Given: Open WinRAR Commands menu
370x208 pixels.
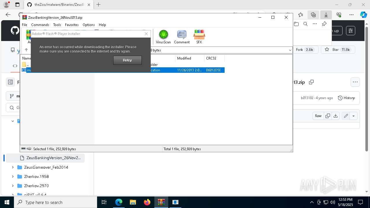Looking at the screenshot, I should click(40, 25).
